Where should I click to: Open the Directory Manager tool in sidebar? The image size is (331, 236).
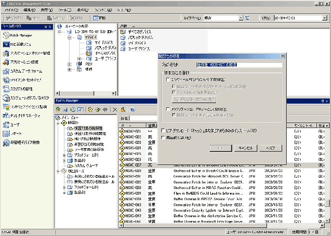click(x=21, y=116)
